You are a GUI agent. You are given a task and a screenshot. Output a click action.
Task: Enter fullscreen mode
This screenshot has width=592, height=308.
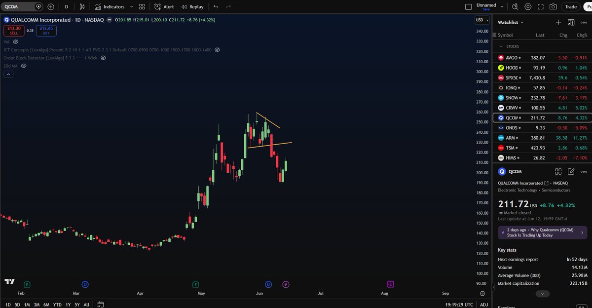(541, 7)
